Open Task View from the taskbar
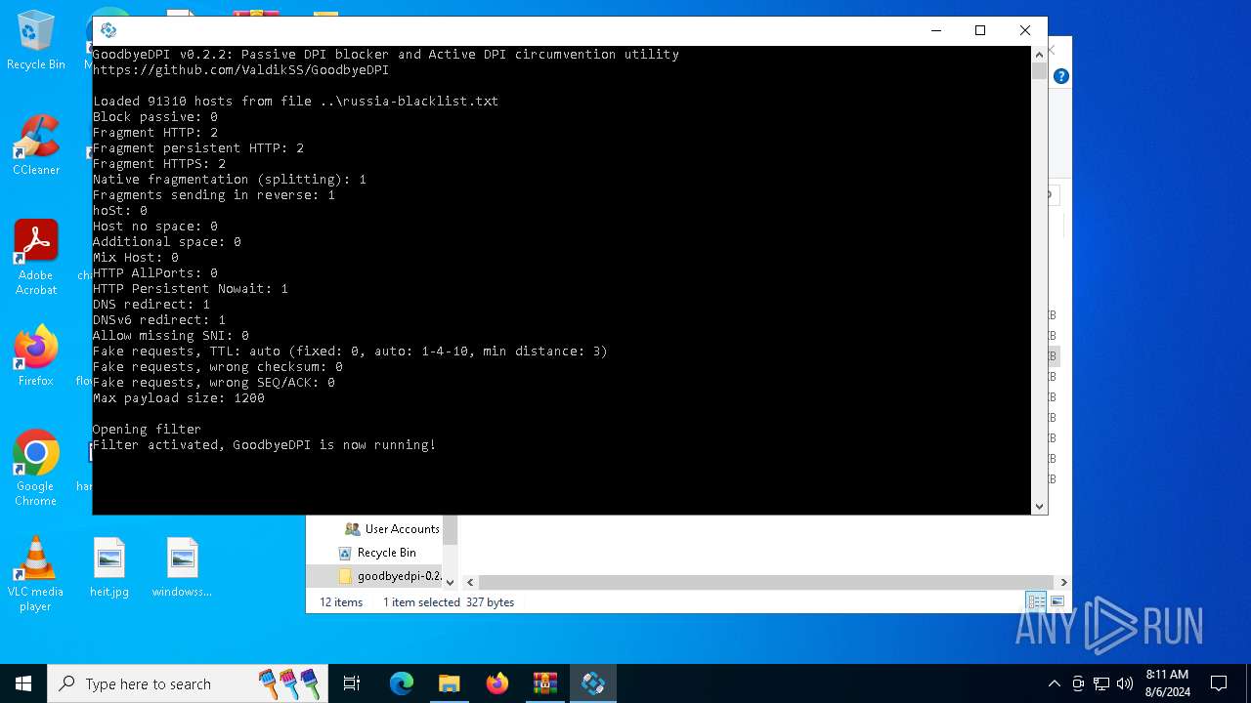Viewport: 1251px width, 703px height. pyautogui.click(x=352, y=683)
